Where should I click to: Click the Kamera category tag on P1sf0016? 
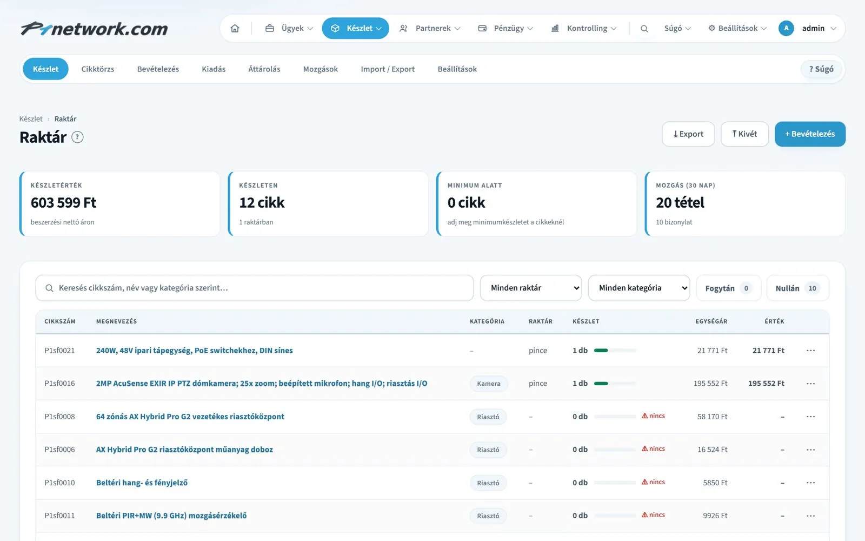(489, 384)
